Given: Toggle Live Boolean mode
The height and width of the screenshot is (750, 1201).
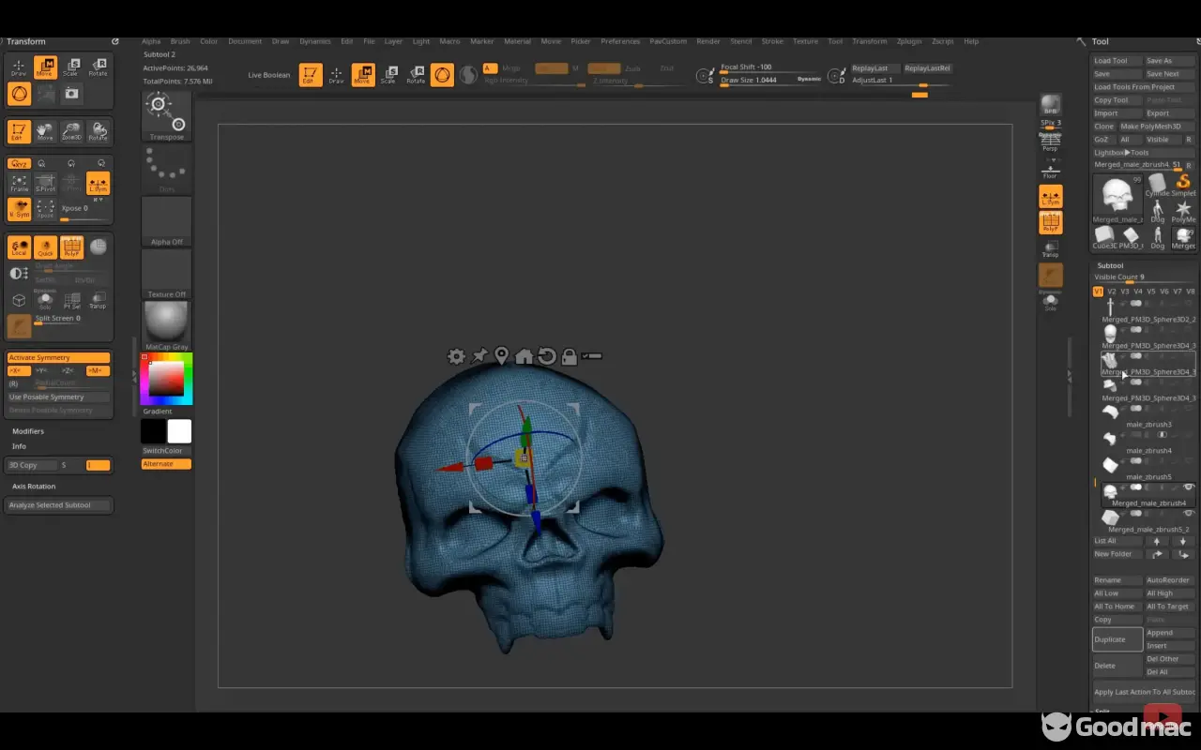Looking at the screenshot, I should point(269,75).
